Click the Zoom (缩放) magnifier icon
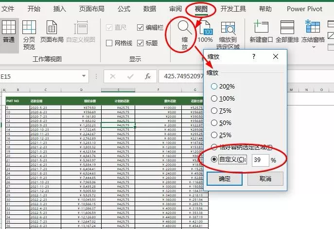 tap(185, 28)
